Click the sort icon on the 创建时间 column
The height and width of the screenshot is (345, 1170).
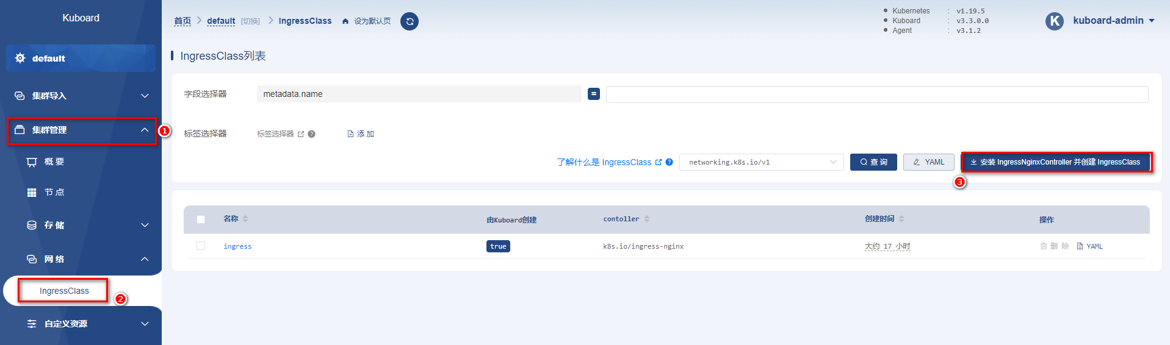pyautogui.click(x=901, y=219)
